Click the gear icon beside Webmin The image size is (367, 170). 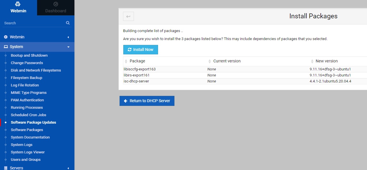point(6,37)
